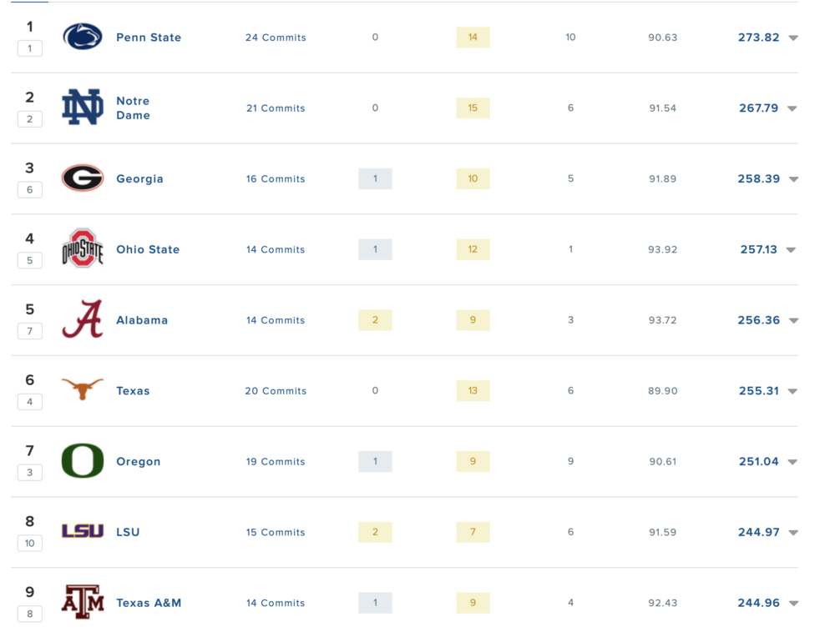Viewport: 835px width, 637px height.
Task: Click the Texas Longhorns logo
Action: tap(83, 389)
